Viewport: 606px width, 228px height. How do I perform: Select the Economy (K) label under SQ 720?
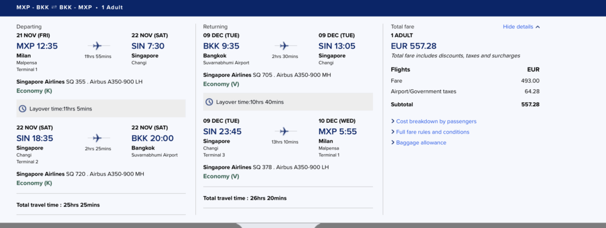click(34, 183)
